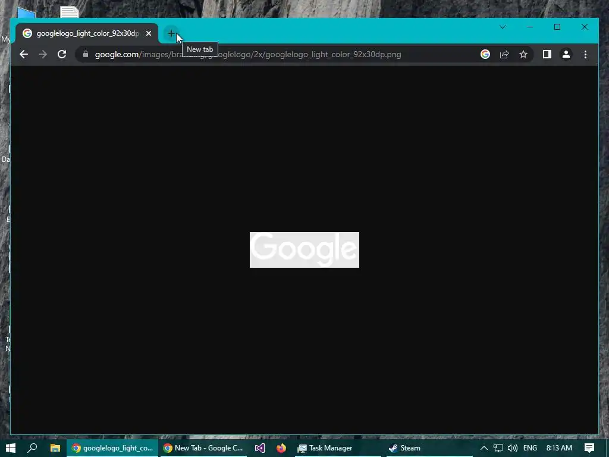This screenshot has width=609, height=457.
Task: Maximize the Chrome window
Action: [557, 27]
